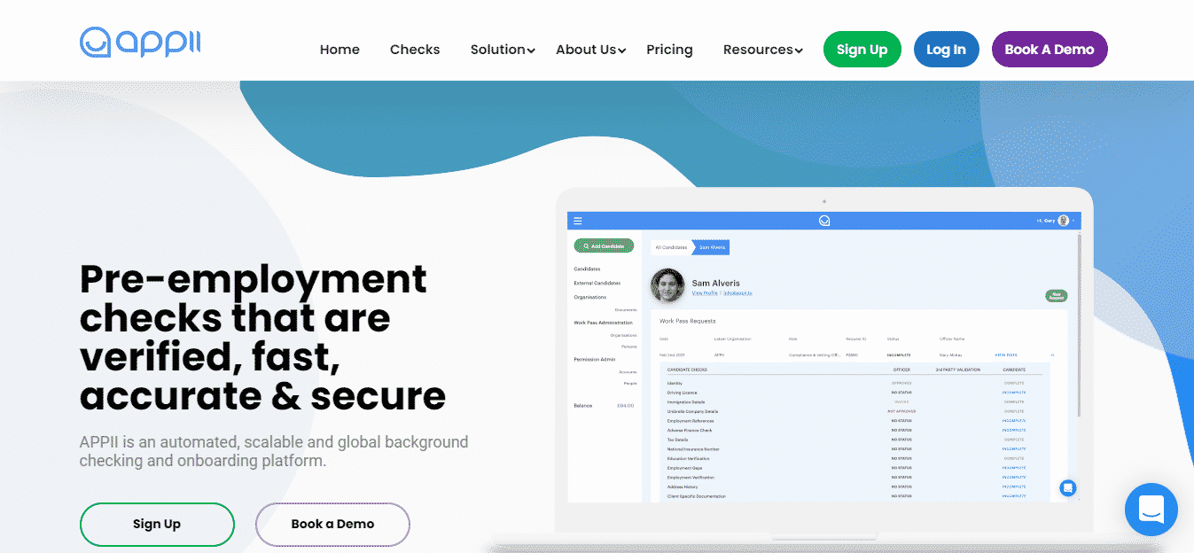This screenshot has width=1194, height=553.
Task: Click Permission Admin in the mockup sidebar
Action: point(595,359)
